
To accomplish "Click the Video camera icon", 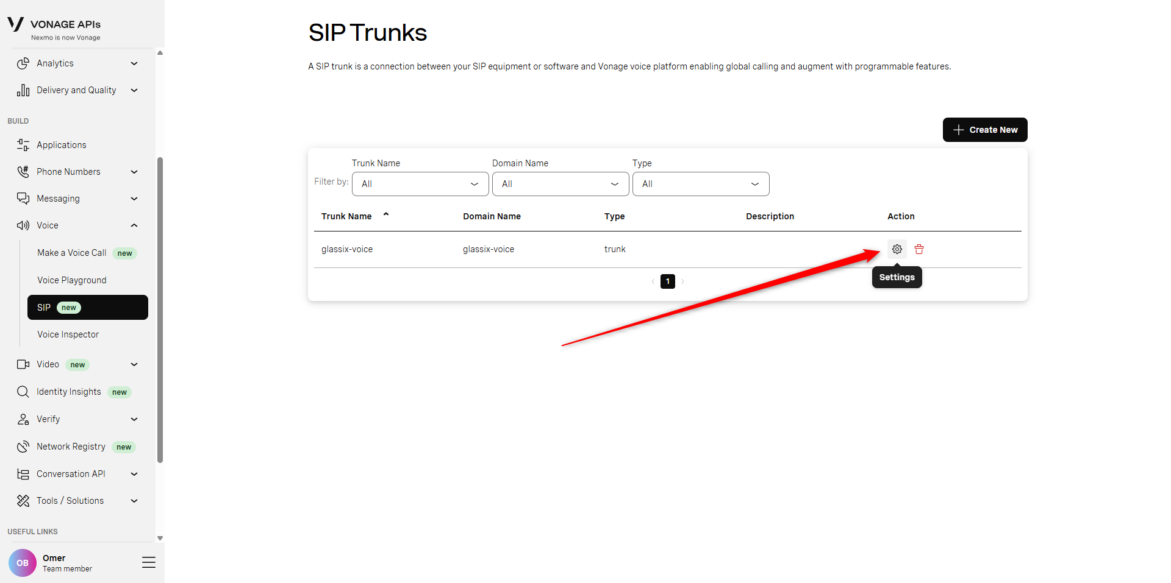I will pyautogui.click(x=23, y=364).
